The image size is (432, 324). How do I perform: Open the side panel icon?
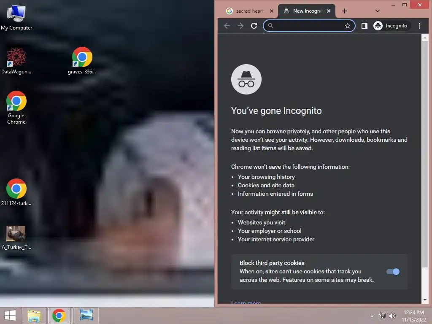click(x=364, y=26)
